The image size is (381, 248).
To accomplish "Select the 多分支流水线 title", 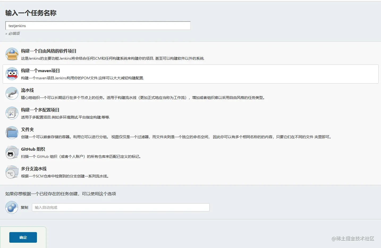I will click(34, 169).
